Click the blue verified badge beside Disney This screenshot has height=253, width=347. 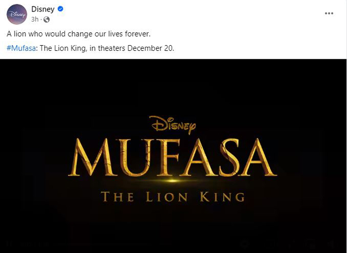click(x=60, y=9)
